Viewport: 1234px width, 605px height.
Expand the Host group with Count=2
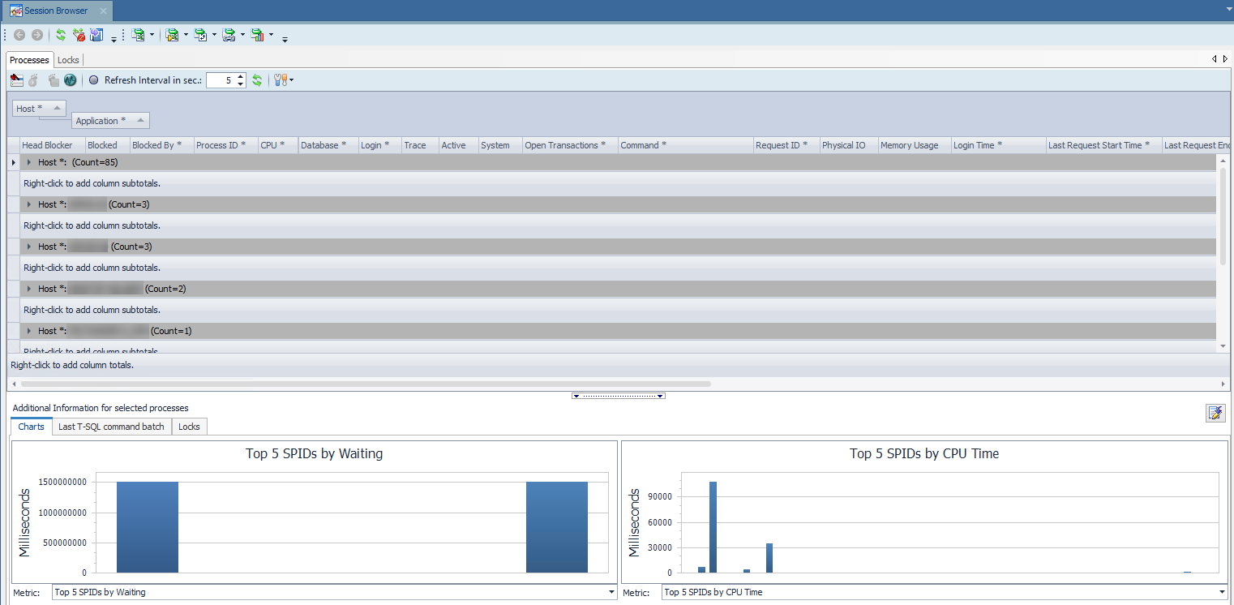click(x=29, y=289)
